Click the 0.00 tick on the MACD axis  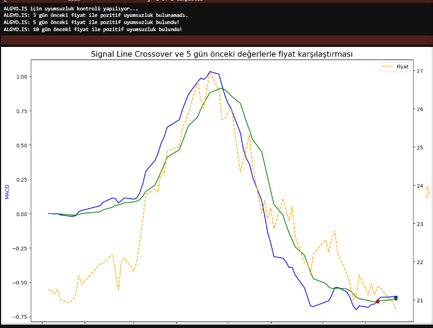tap(22, 214)
